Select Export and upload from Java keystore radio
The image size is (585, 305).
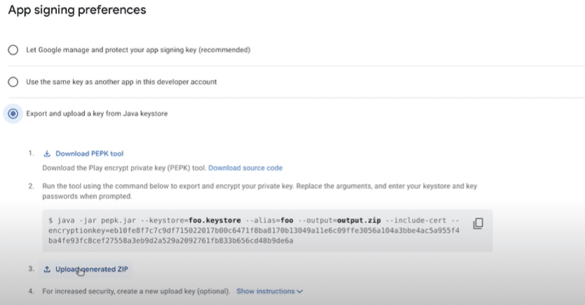(13, 114)
